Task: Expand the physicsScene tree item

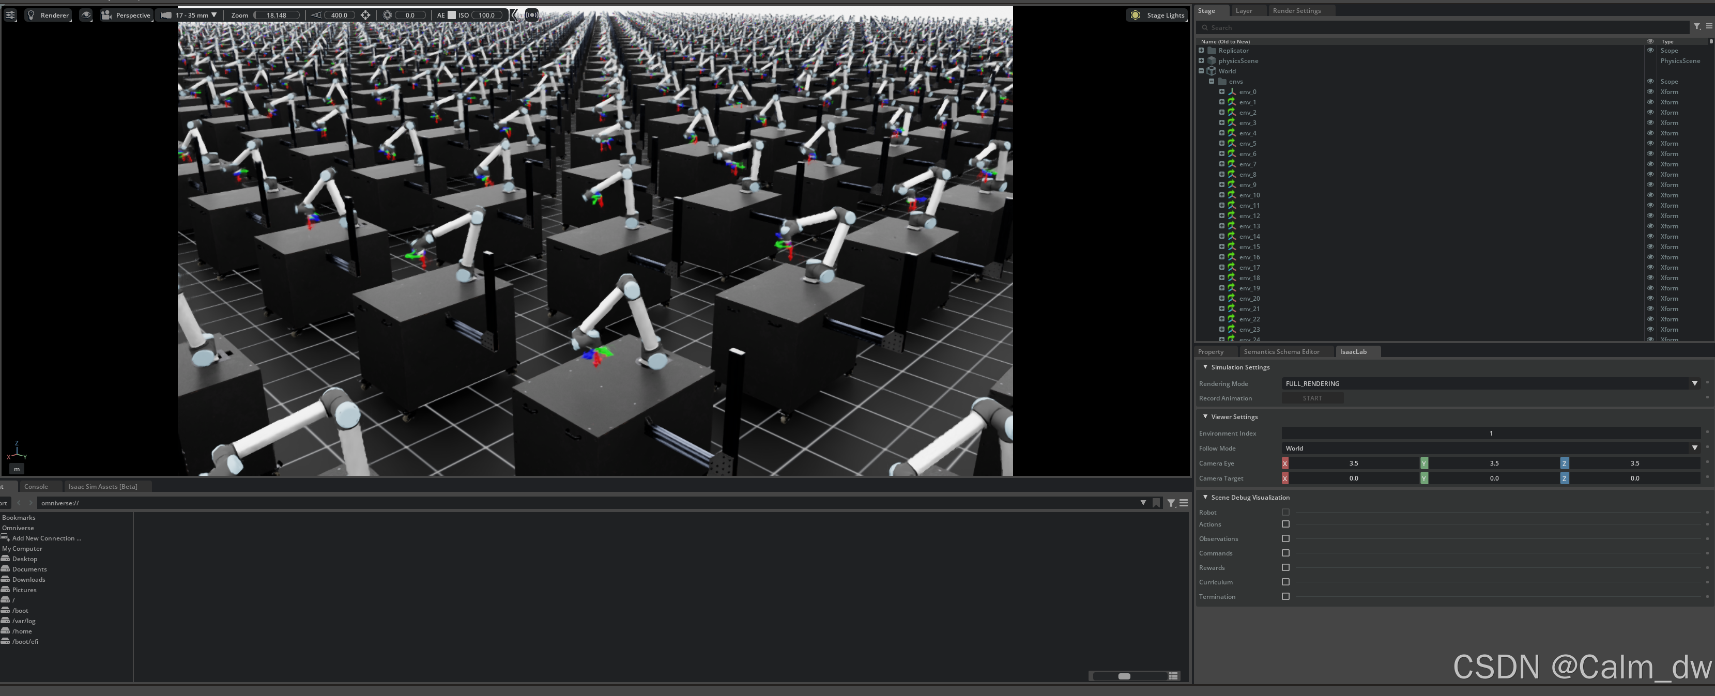Action: (x=1201, y=60)
